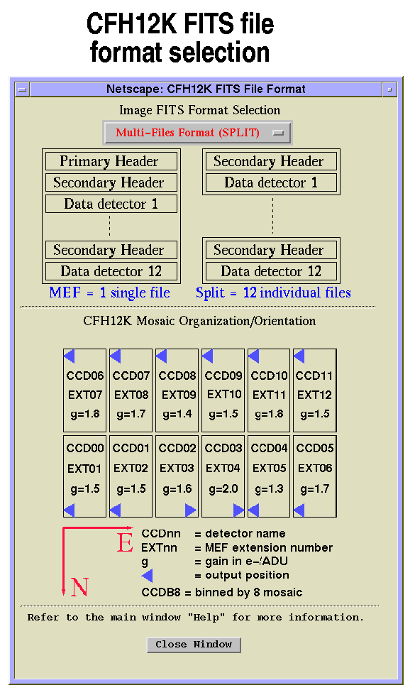
Task: Click the red N orientation arrow label
Action: click(x=79, y=587)
